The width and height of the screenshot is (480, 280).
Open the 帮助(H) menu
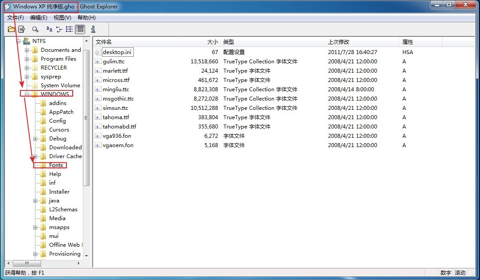pyautogui.click(x=86, y=18)
